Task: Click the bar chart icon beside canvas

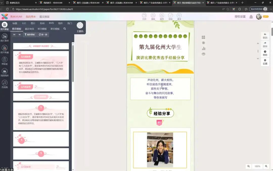Action: (x=203, y=48)
